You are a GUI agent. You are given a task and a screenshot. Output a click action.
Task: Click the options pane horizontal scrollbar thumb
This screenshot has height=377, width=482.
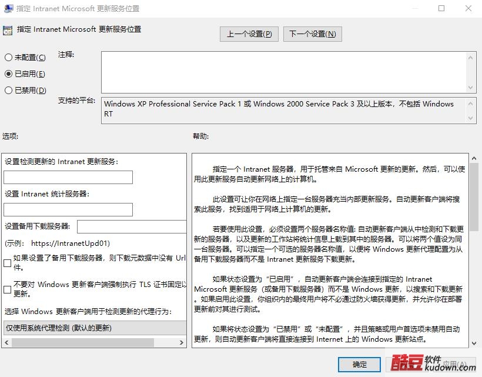coord(83,342)
